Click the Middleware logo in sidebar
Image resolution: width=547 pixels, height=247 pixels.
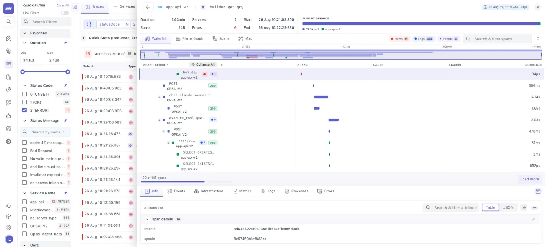pos(8,8)
